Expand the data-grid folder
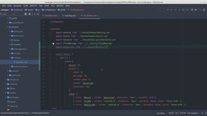Screen dimensions: 207x116 point(10,32)
